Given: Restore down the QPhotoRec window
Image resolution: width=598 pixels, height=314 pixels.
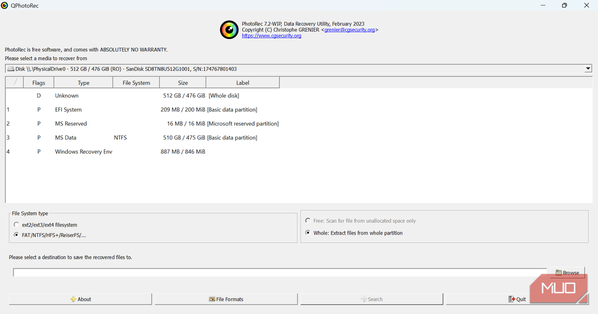Looking at the screenshot, I should pos(565,5).
